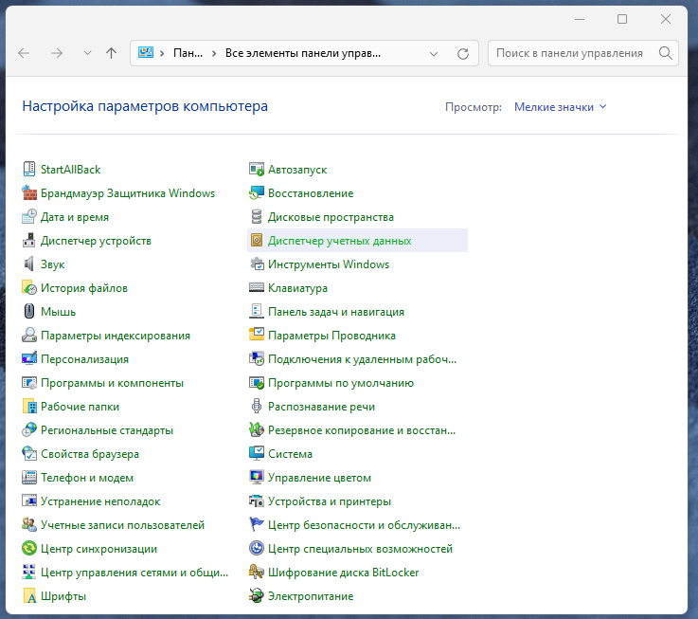Click the Control Panel icon in address bar
This screenshot has height=619, width=698.
pyautogui.click(x=146, y=52)
